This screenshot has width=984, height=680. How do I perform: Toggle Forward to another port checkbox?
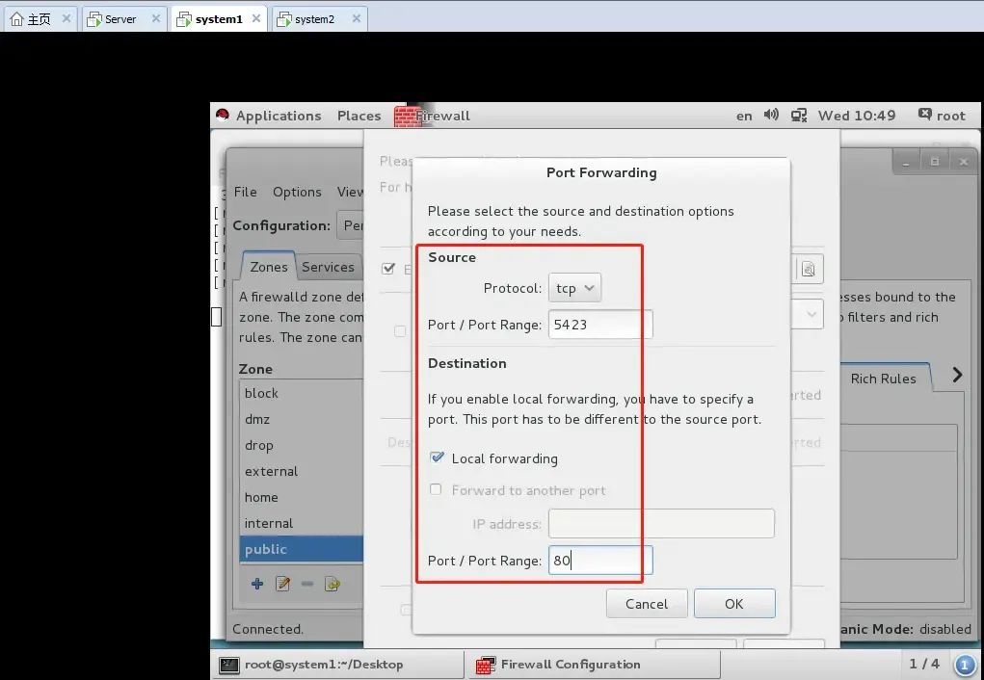(436, 489)
